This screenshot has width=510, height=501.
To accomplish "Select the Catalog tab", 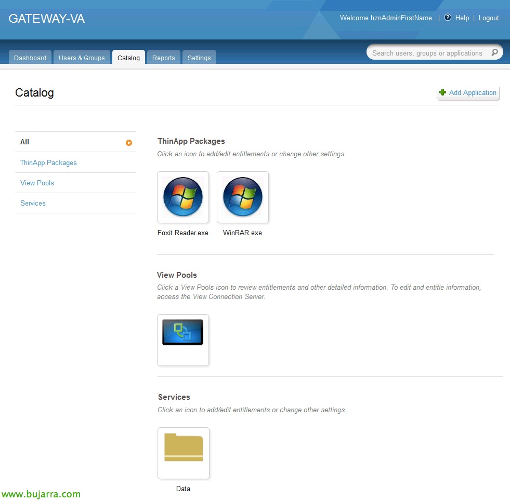I will [128, 58].
